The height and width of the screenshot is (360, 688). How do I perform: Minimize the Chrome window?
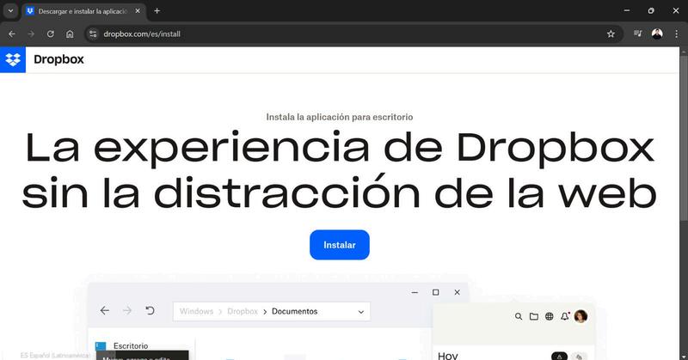click(627, 10)
